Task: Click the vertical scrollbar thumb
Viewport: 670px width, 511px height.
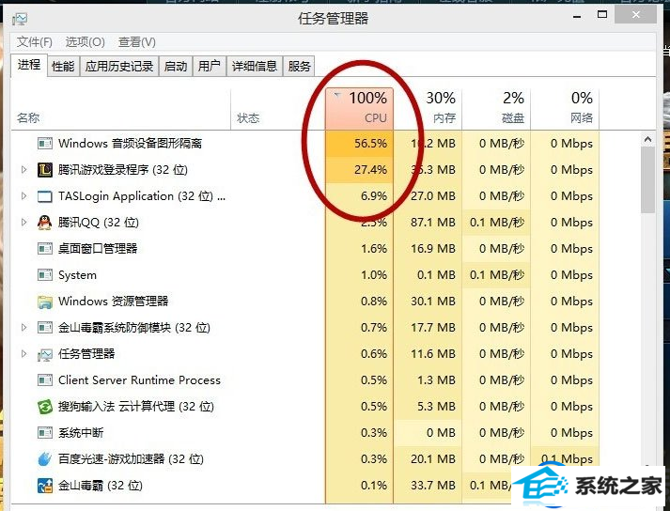Action: tap(647, 179)
